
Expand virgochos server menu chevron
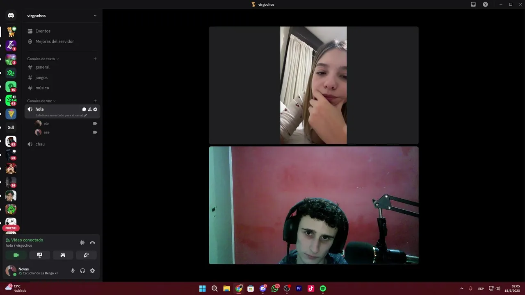pyautogui.click(x=95, y=16)
